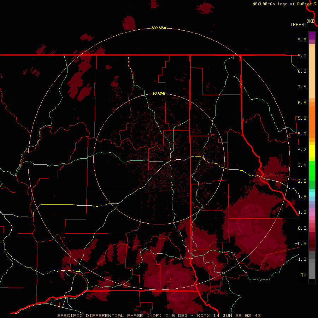Click the cyan legend color band
Viewport: 318px width, 318px height.
(x=312, y=194)
